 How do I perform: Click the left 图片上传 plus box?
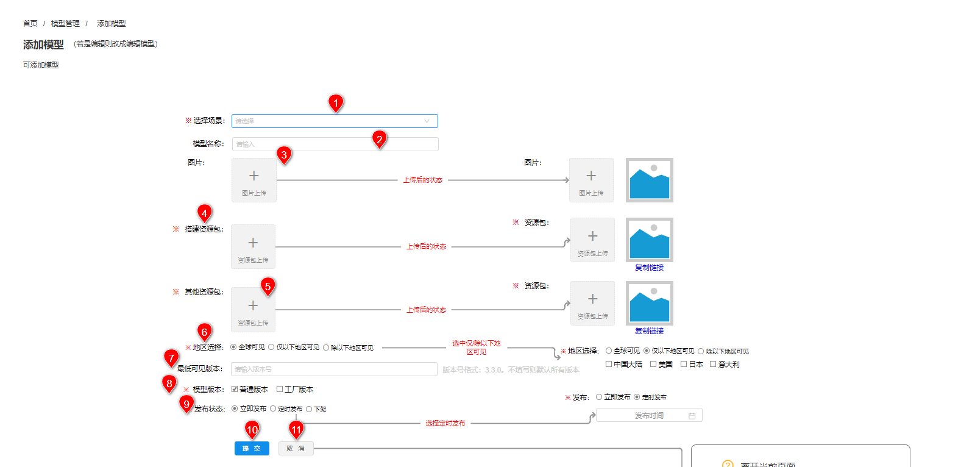point(254,180)
